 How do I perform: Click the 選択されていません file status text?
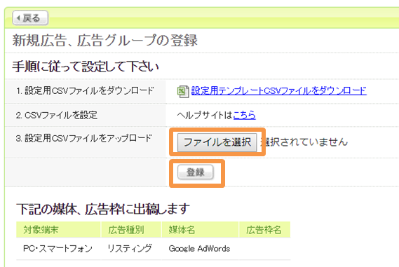coord(304,142)
